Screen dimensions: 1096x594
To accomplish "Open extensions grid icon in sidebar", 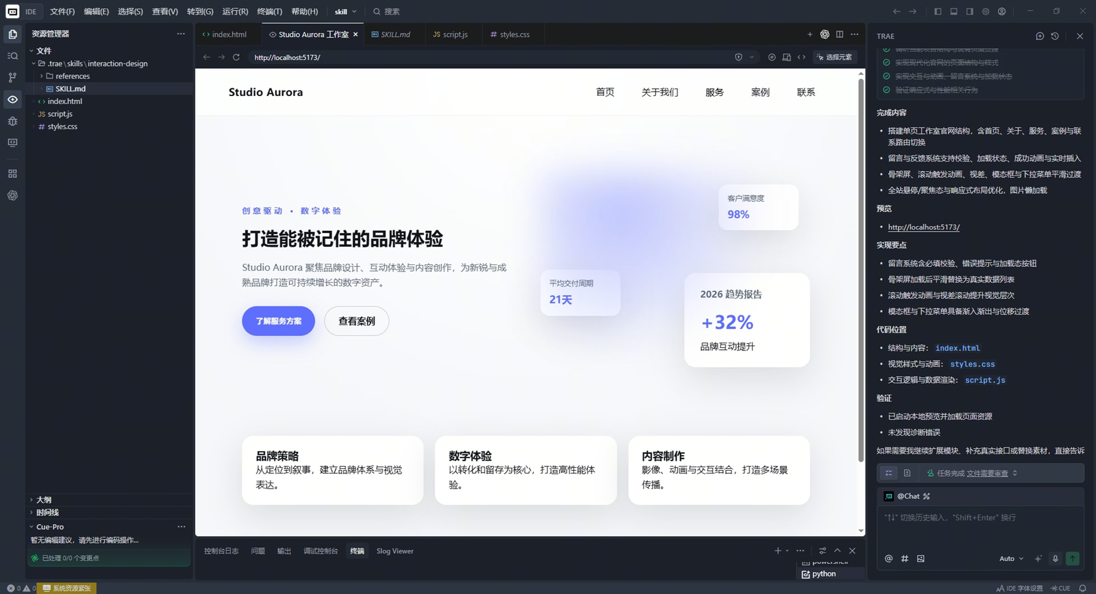I will [x=13, y=174].
